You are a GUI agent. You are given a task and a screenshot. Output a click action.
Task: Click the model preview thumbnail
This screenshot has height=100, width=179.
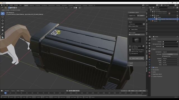[x=137, y=40]
